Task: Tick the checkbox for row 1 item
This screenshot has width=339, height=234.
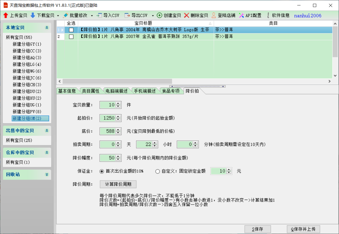Action: (71, 30)
